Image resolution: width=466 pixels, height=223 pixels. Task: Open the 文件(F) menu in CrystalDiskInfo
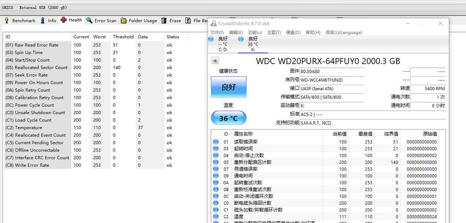click(x=217, y=32)
